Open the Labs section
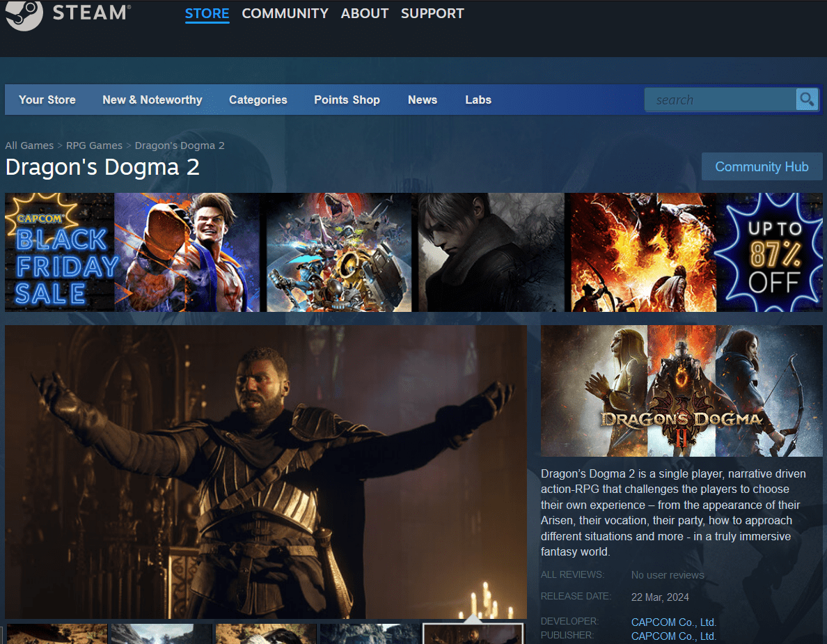The width and height of the screenshot is (827, 644). (x=478, y=100)
